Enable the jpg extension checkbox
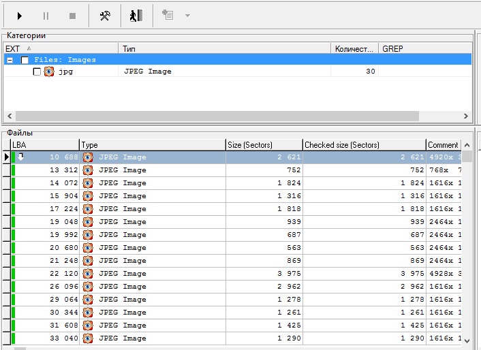The height and width of the screenshot is (350, 481). click(37, 71)
